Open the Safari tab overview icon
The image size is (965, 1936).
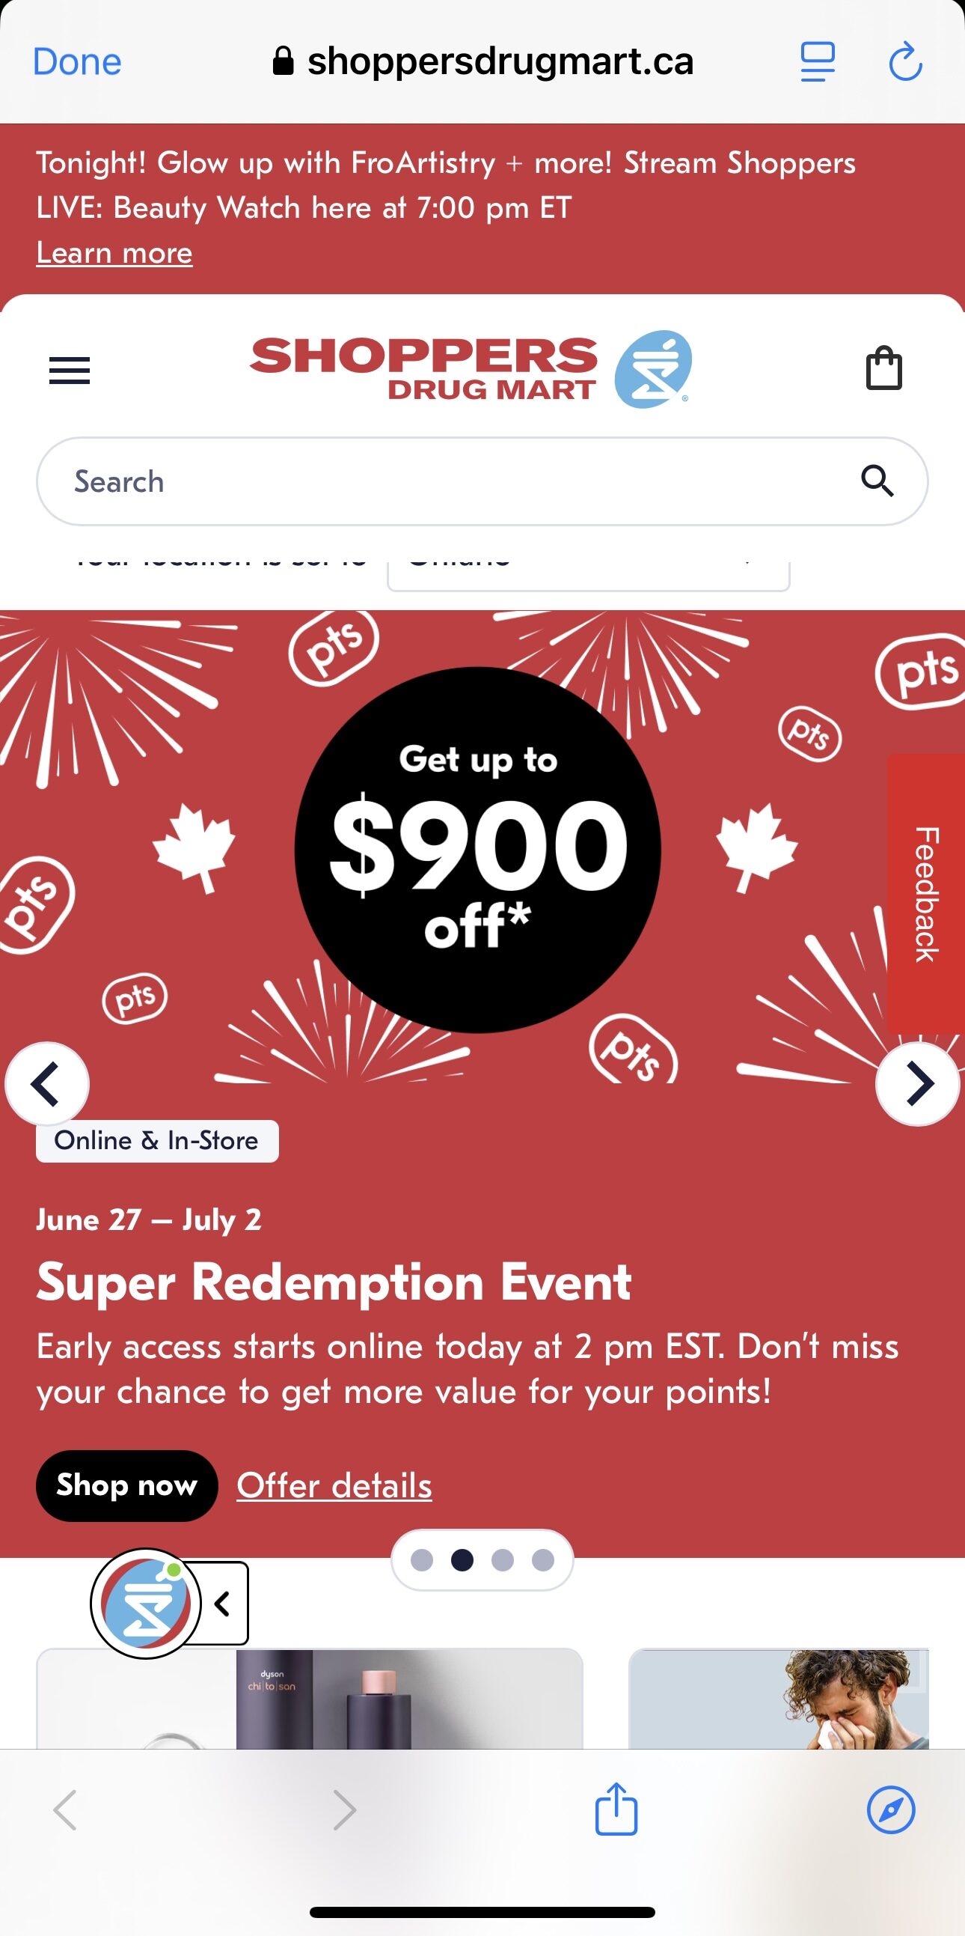(818, 61)
